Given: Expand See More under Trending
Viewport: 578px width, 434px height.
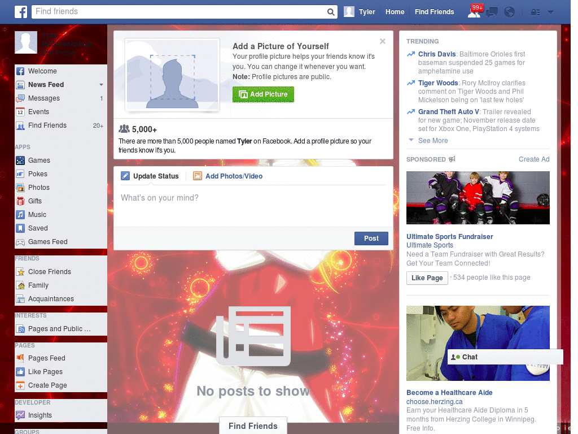Looking at the screenshot, I should (433, 141).
